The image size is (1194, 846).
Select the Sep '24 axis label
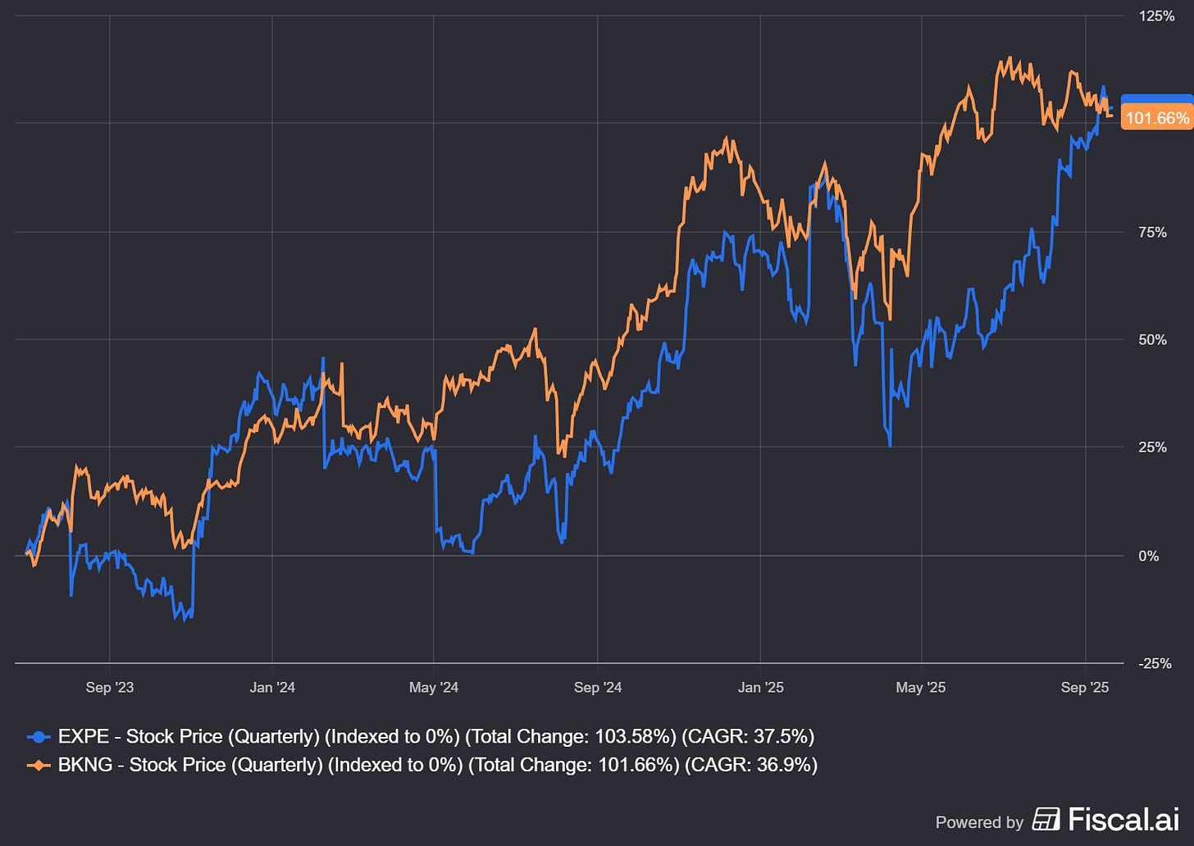(x=598, y=688)
